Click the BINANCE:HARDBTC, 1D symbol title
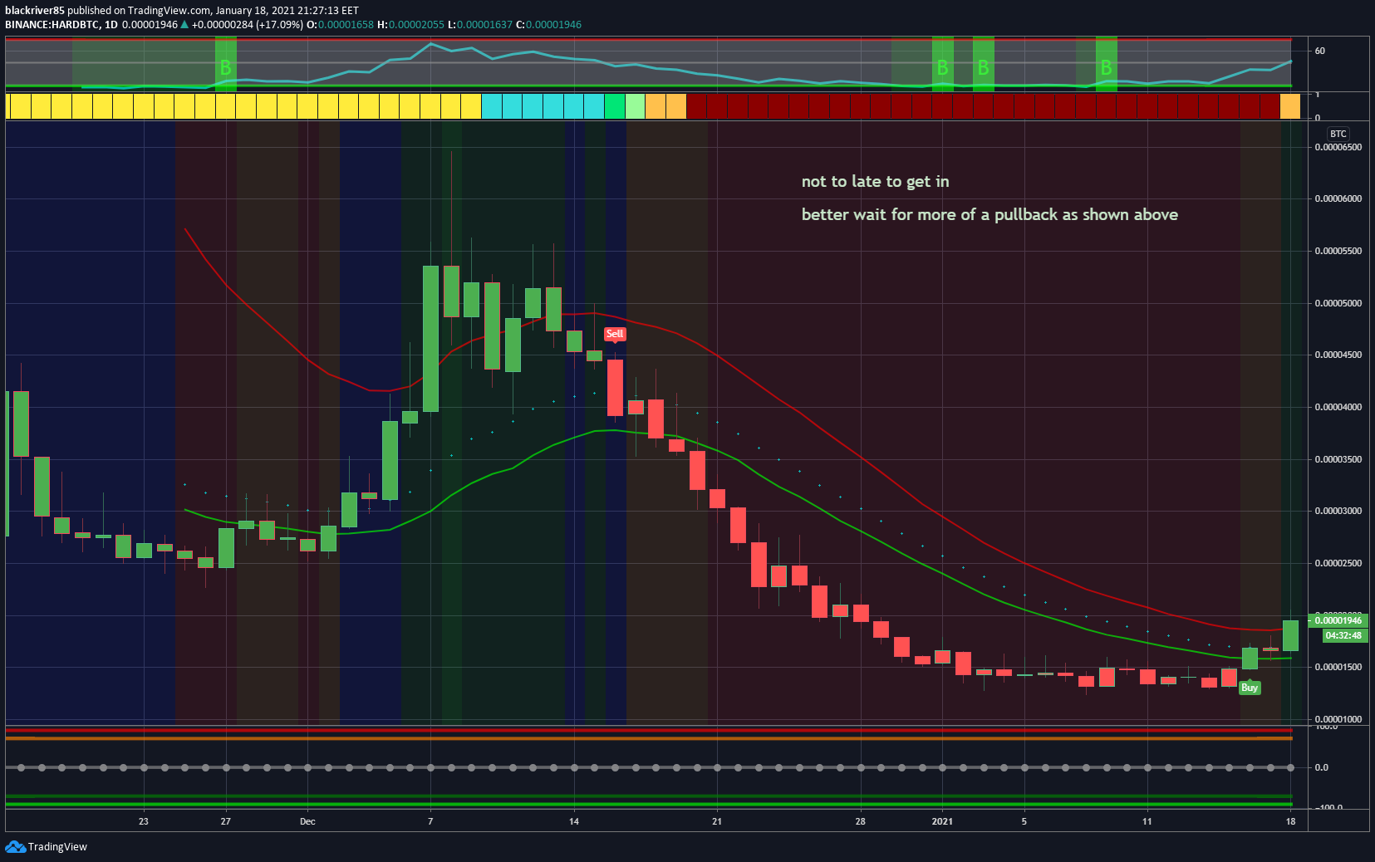This screenshot has width=1375, height=862. point(61,25)
